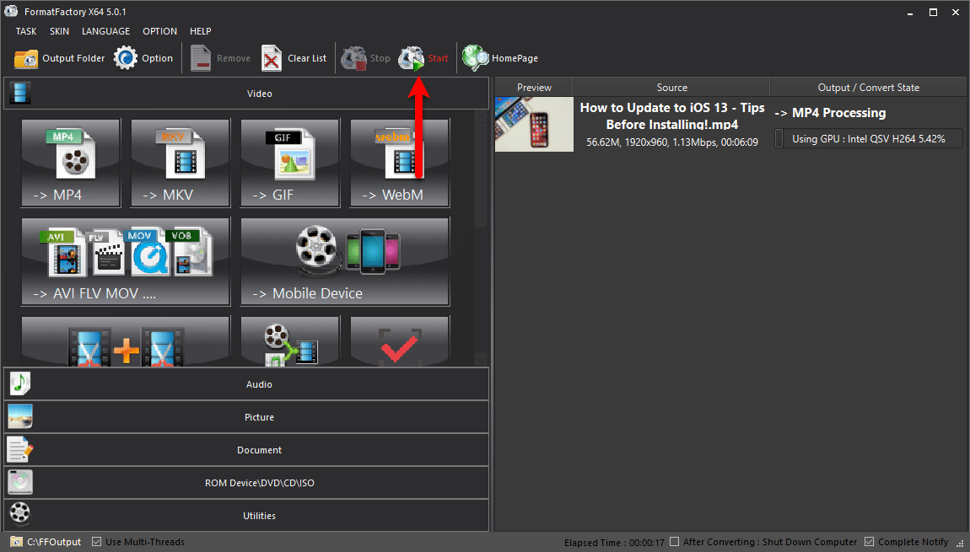Choose the -> WebM conversion tile
This screenshot has height=552, width=970.
coord(401,163)
